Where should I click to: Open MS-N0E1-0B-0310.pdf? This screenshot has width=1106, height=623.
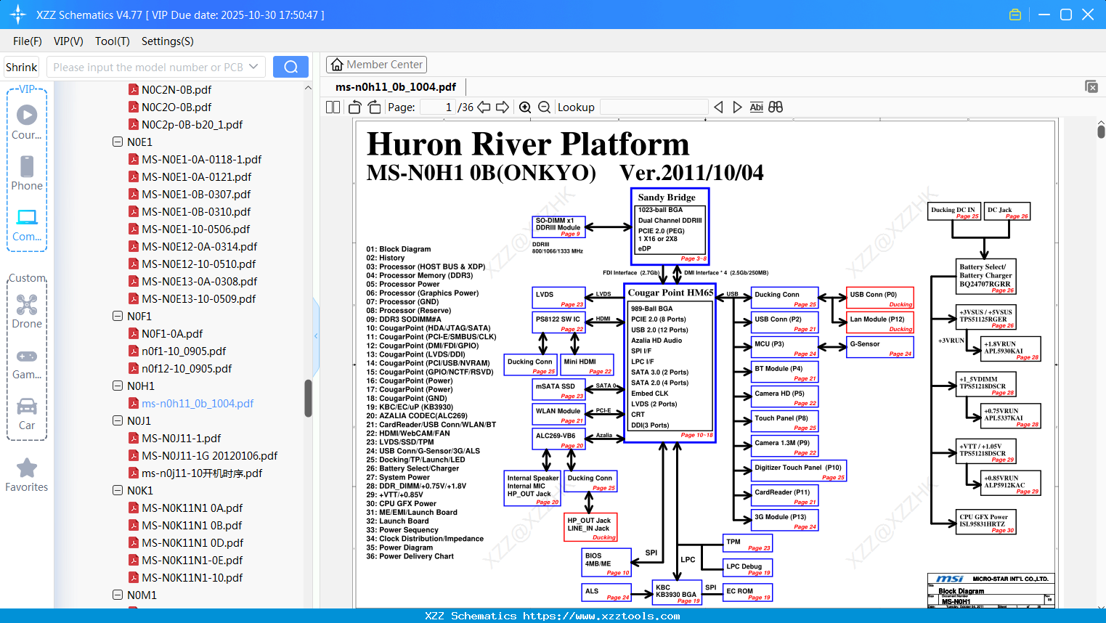pos(196,212)
